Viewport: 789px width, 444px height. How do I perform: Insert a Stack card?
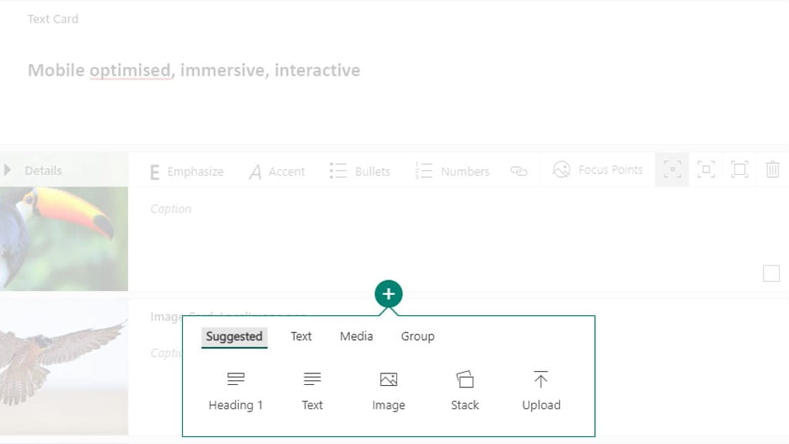tap(465, 391)
